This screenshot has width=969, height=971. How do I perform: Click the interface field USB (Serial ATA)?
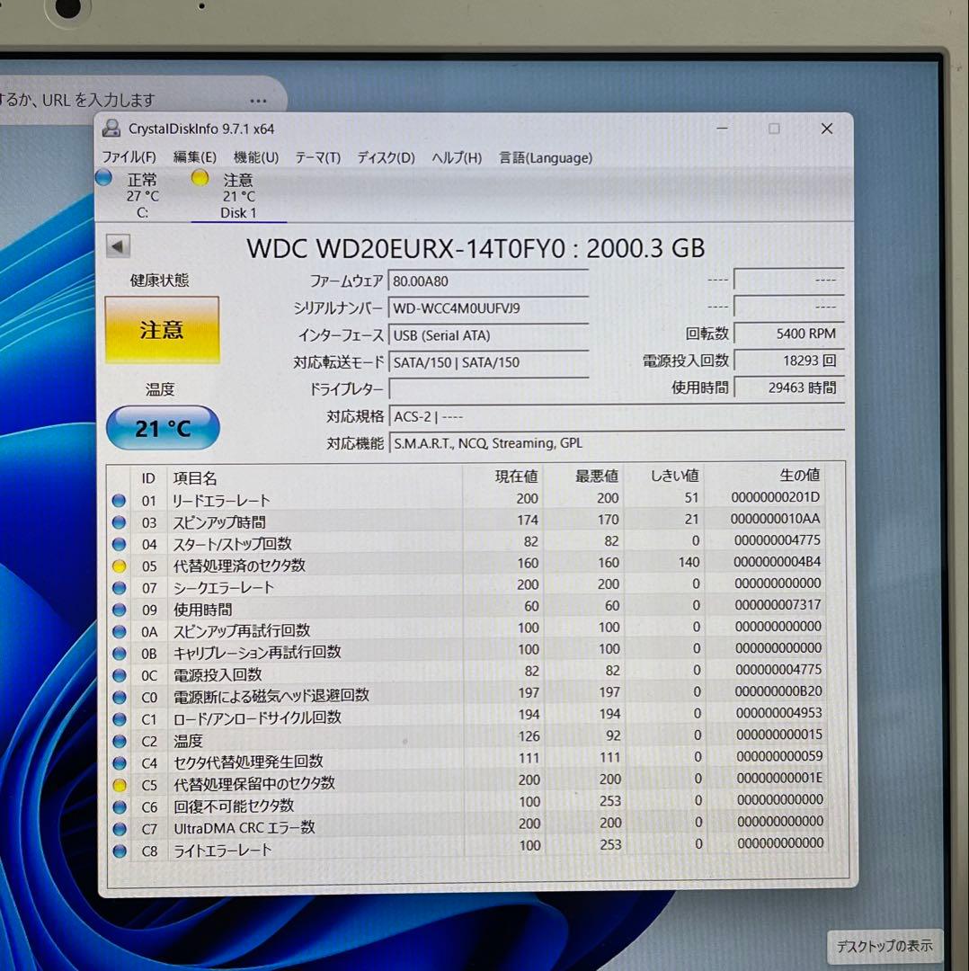click(x=488, y=335)
